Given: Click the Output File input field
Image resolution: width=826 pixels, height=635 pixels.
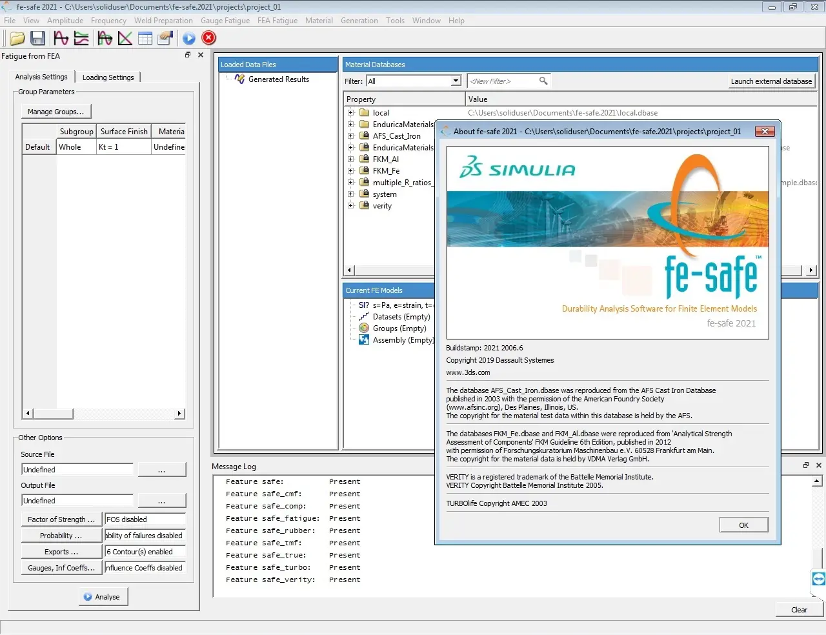Looking at the screenshot, I should (77, 501).
